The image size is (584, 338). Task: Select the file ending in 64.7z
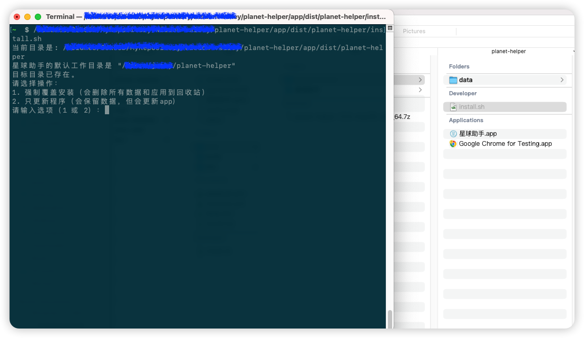(x=402, y=117)
